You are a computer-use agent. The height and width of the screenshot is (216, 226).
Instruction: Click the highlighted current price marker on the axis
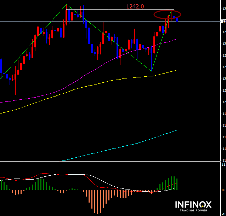tap(224, 22)
